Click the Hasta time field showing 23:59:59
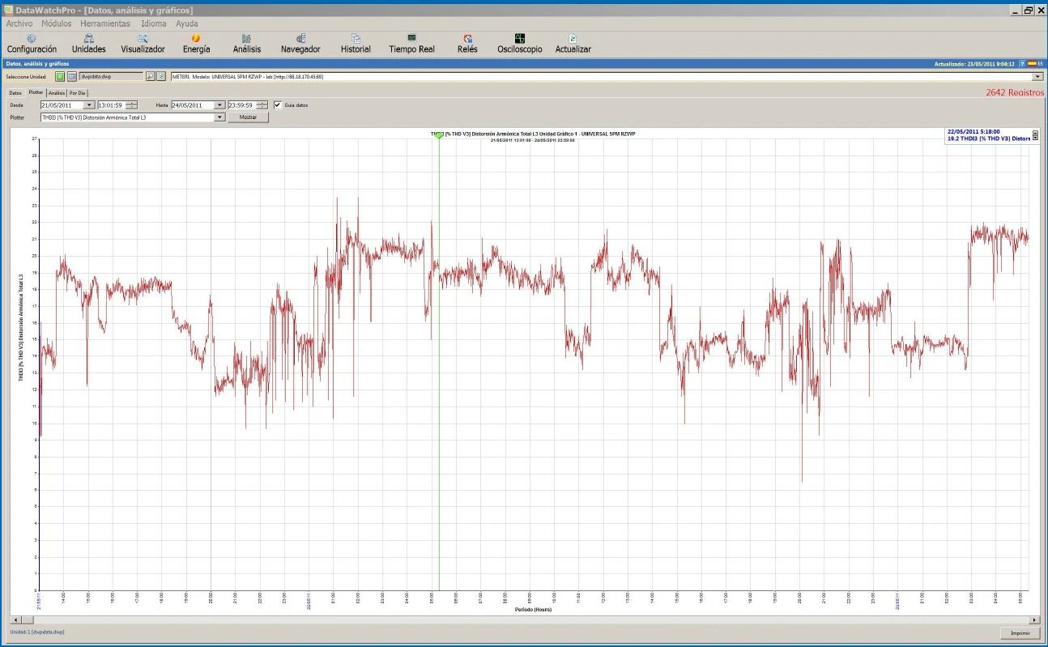The width and height of the screenshot is (1048, 647). (241, 105)
